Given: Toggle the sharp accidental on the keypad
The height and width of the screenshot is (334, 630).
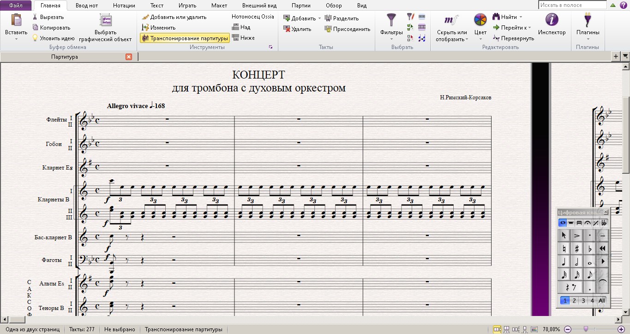Looking at the screenshot, I should point(576,249).
